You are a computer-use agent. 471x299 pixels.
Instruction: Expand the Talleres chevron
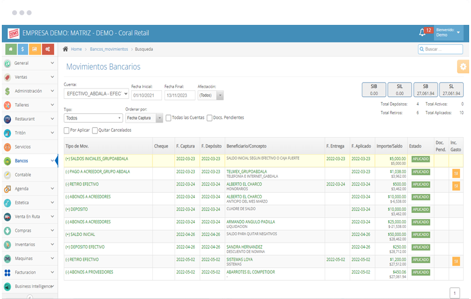[52, 105]
